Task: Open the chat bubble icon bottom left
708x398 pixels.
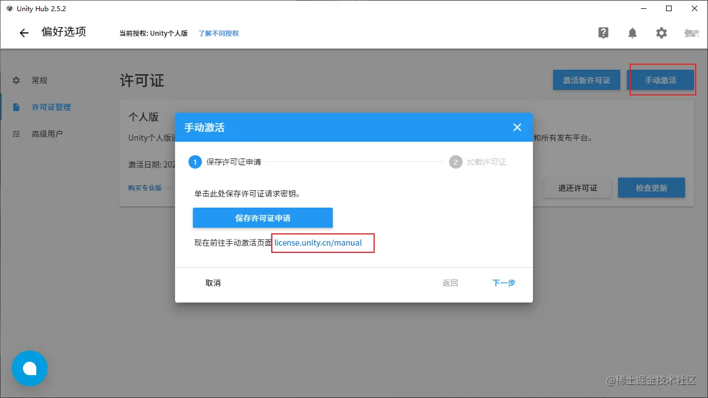Action: [29, 368]
